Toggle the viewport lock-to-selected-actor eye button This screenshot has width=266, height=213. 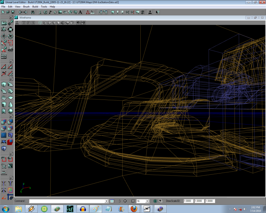[x=78, y=23]
